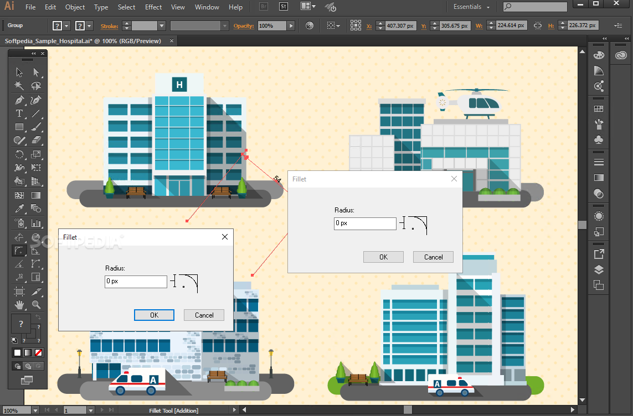Open the zoom level dropdown
The width and height of the screenshot is (633, 416).
coord(35,410)
